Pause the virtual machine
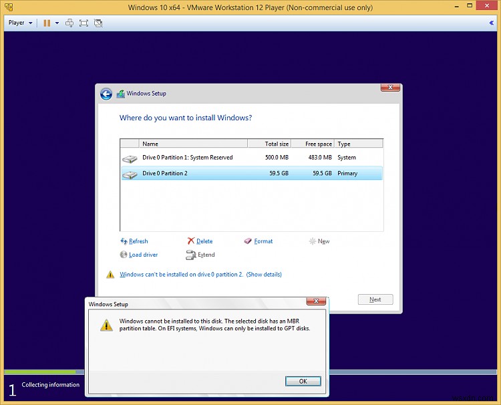 [x=47, y=23]
